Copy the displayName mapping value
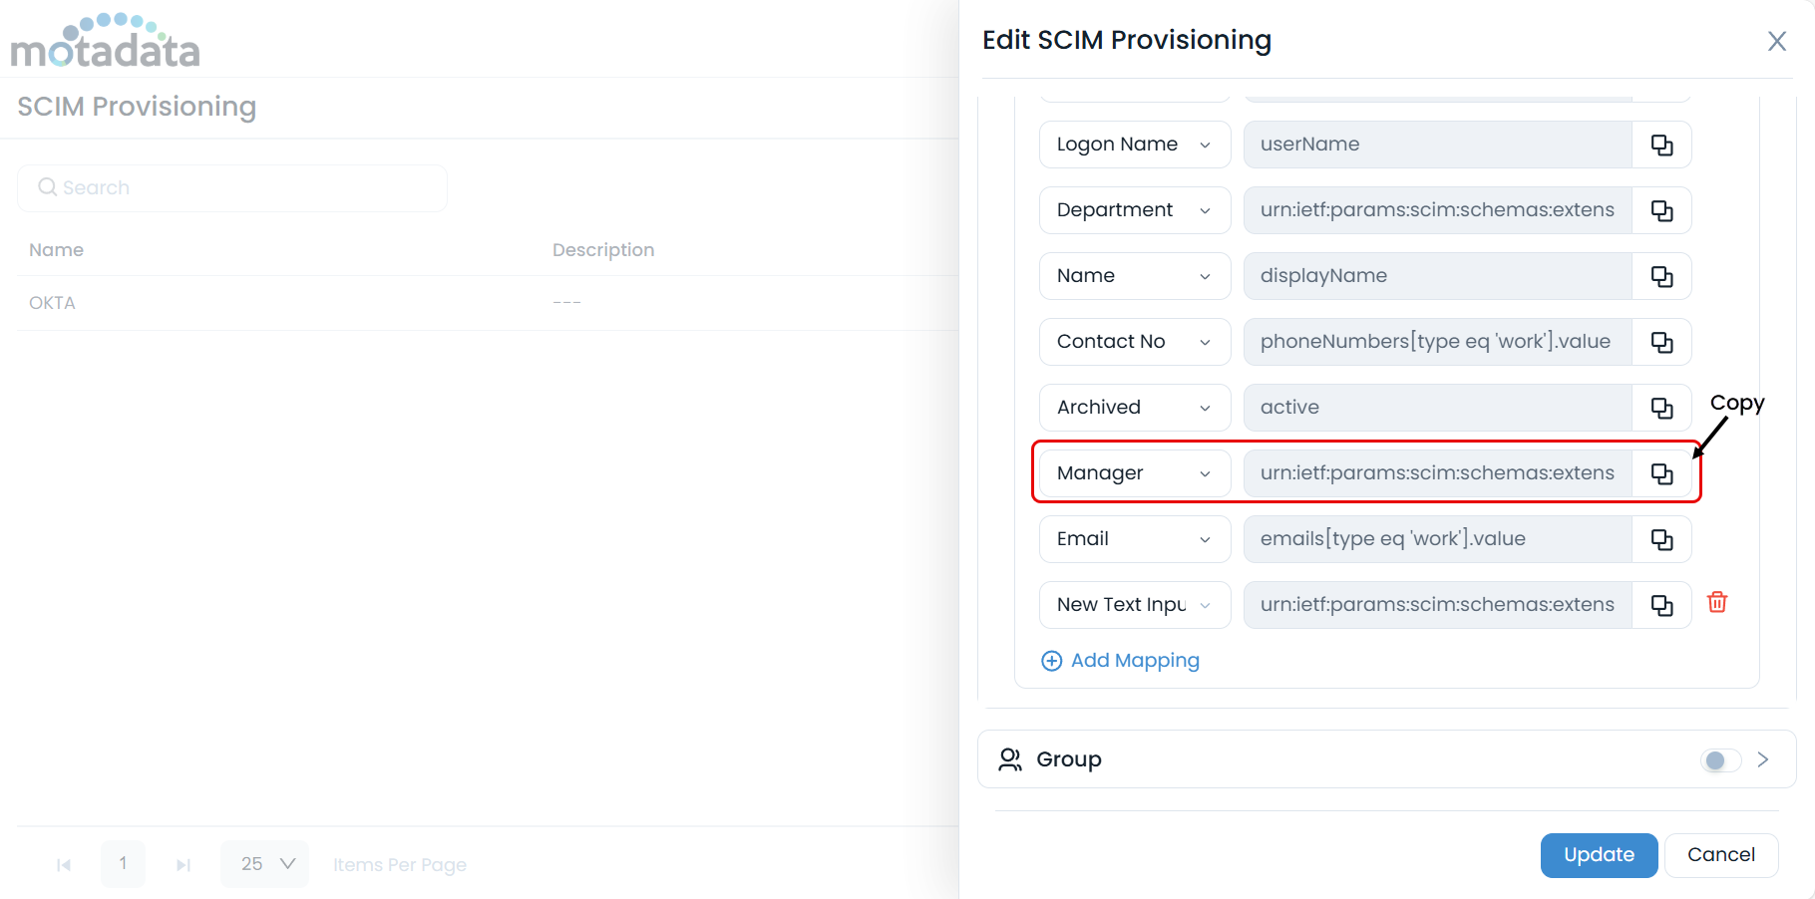This screenshot has height=899, width=1815. [x=1661, y=276]
